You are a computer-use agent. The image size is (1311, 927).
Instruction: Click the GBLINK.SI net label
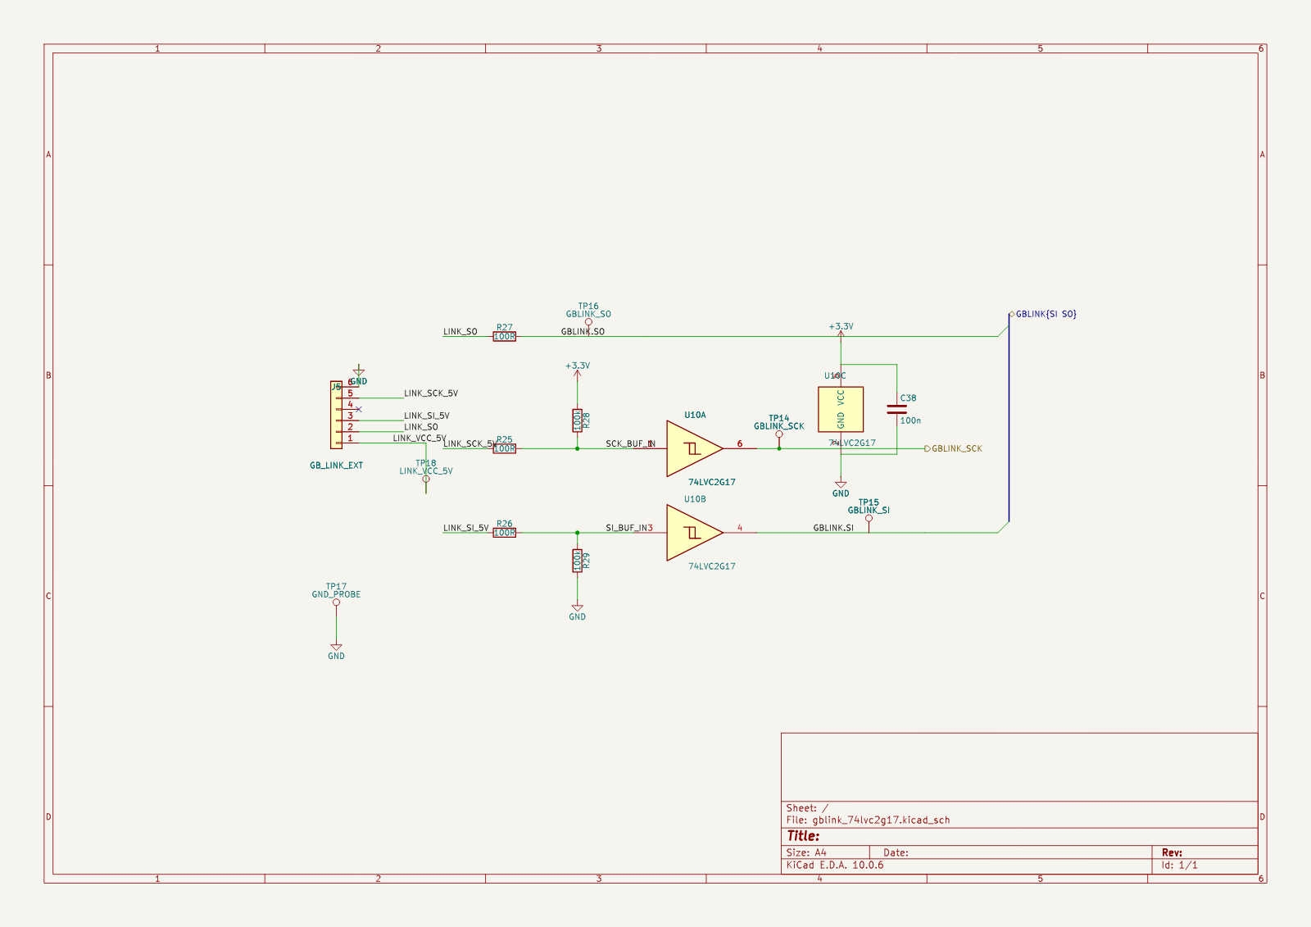pyautogui.click(x=833, y=528)
